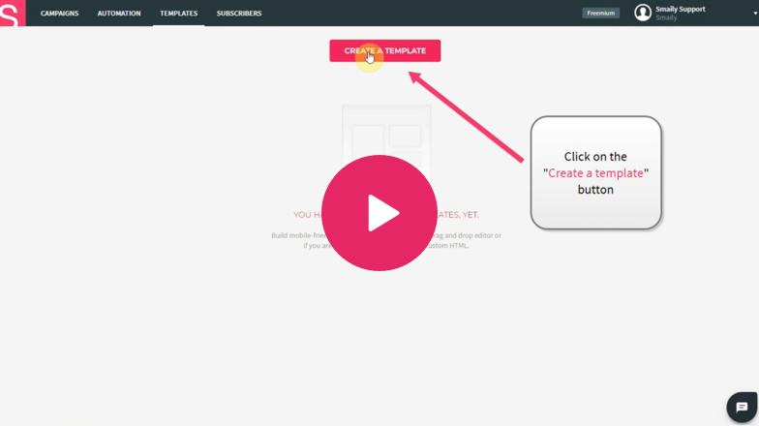Screen dimensions: 759x426
Task: Click the 'Smaily' subtitle under account name
Action: click(666, 18)
